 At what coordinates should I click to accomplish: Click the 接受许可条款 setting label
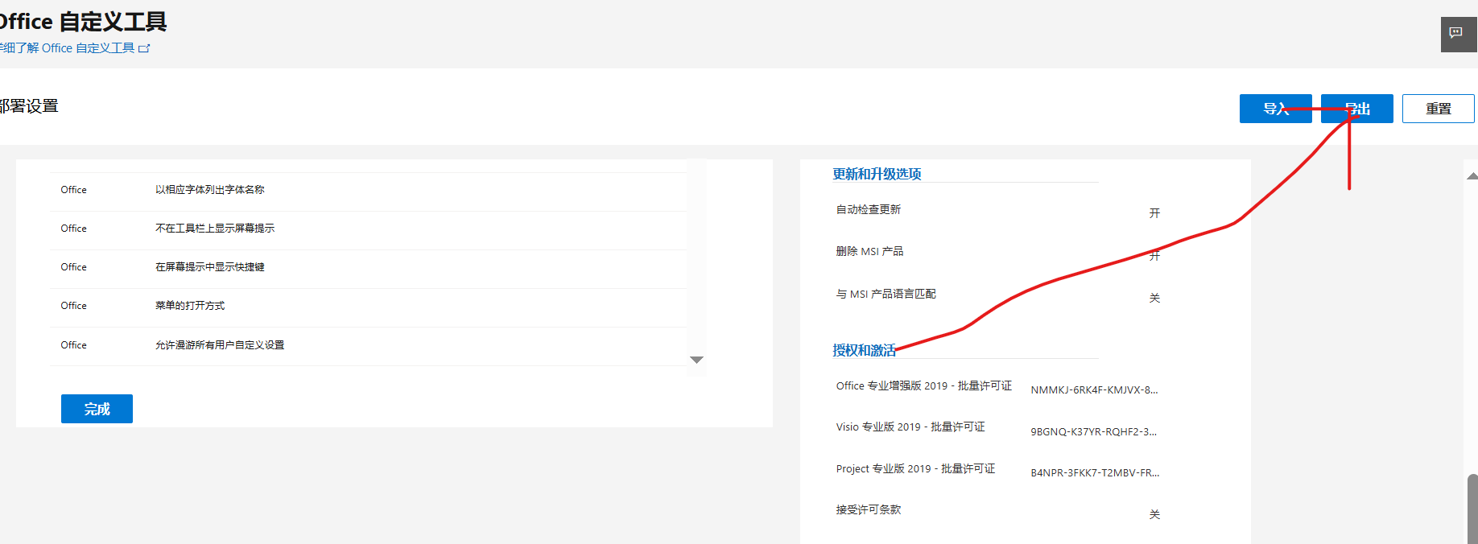(869, 509)
